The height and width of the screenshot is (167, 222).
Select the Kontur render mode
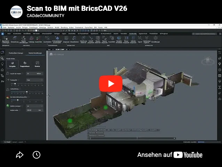click(37, 64)
